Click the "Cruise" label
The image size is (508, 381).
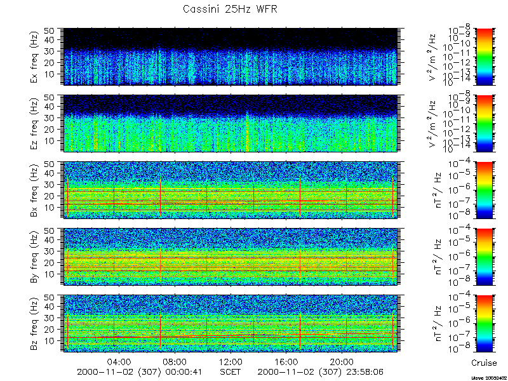[484, 363]
